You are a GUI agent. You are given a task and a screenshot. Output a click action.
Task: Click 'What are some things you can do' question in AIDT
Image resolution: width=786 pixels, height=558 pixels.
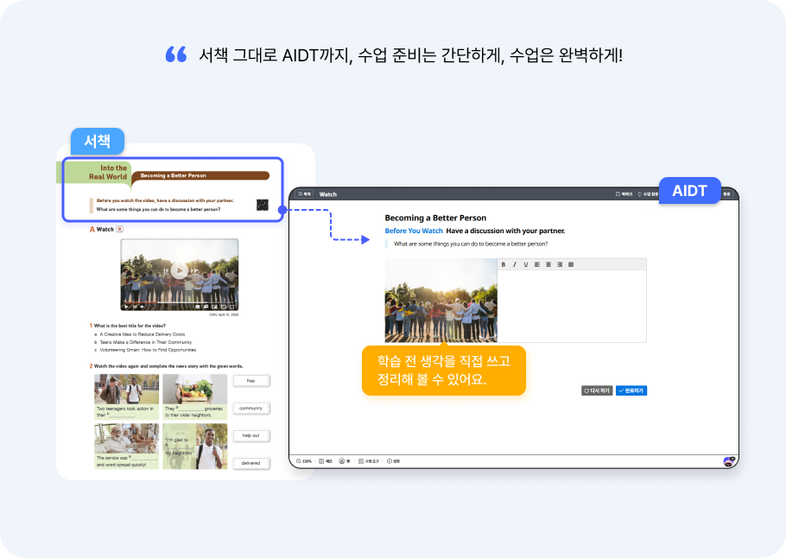(470, 244)
